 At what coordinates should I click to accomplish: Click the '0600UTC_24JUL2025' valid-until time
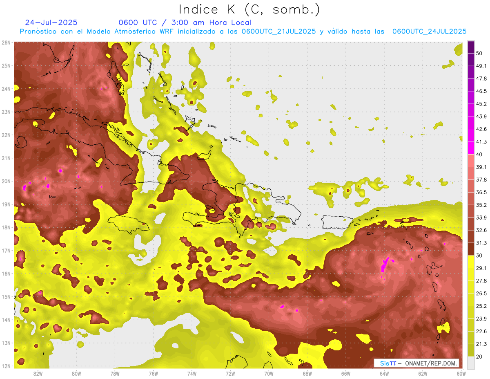429,31
